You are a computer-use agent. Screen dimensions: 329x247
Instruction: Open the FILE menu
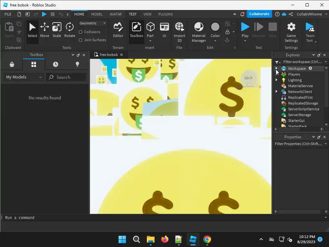pyautogui.click(x=8, y=14)
